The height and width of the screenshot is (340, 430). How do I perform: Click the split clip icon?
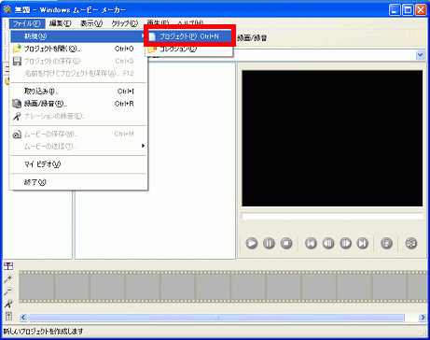click(410, 243)
